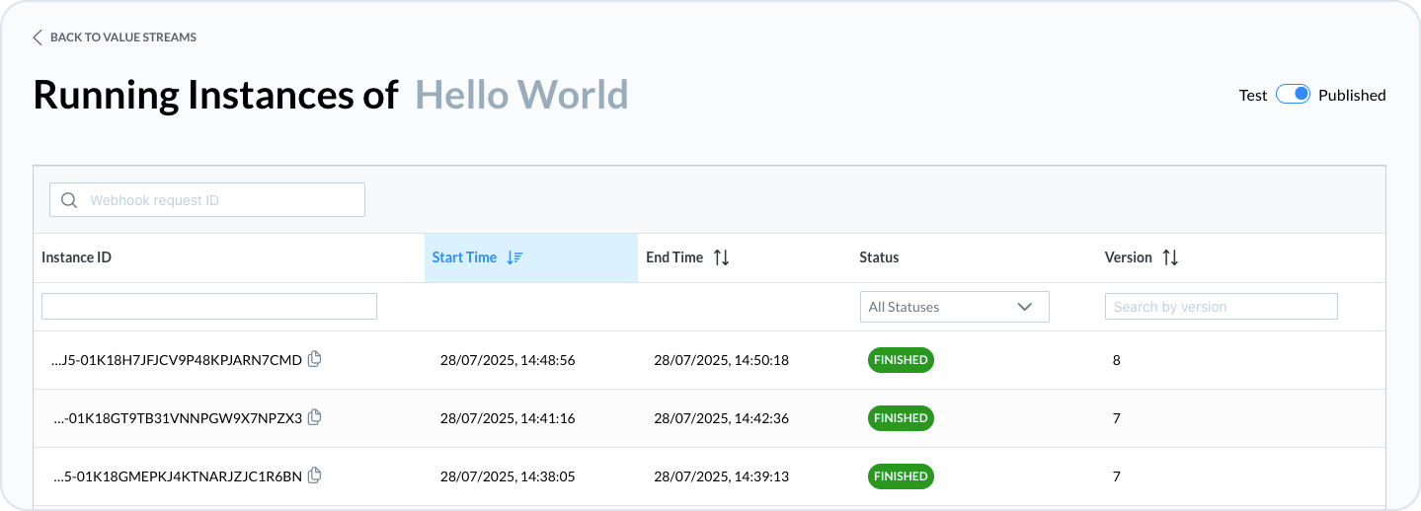
Task: Click the Search by version field
Action: [1221, 307]
